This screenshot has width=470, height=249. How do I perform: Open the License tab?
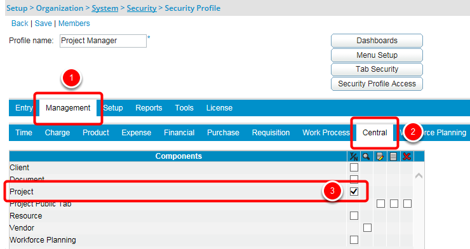click(x=219, y=108)
